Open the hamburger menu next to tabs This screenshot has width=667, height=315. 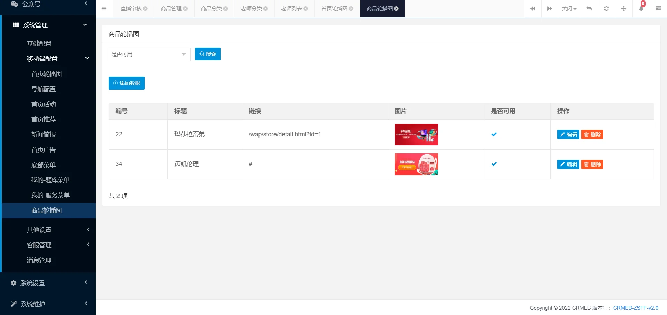point(104,8)
